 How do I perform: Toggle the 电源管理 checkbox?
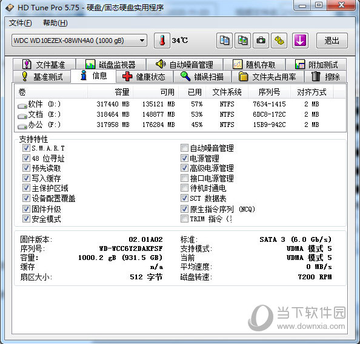184,158
